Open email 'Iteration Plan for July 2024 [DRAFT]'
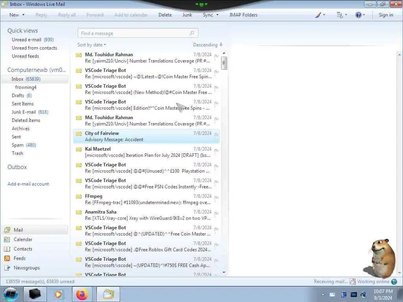This screenshot has width=403, height=302. point(146,152)
